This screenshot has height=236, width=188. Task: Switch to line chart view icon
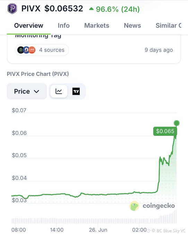tap(59, 91)
